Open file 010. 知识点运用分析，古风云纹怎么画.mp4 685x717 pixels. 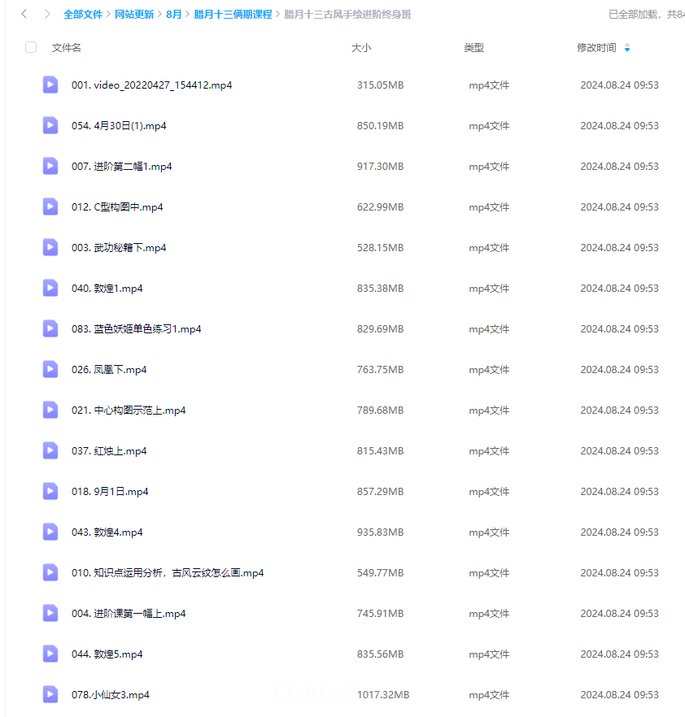168,573
